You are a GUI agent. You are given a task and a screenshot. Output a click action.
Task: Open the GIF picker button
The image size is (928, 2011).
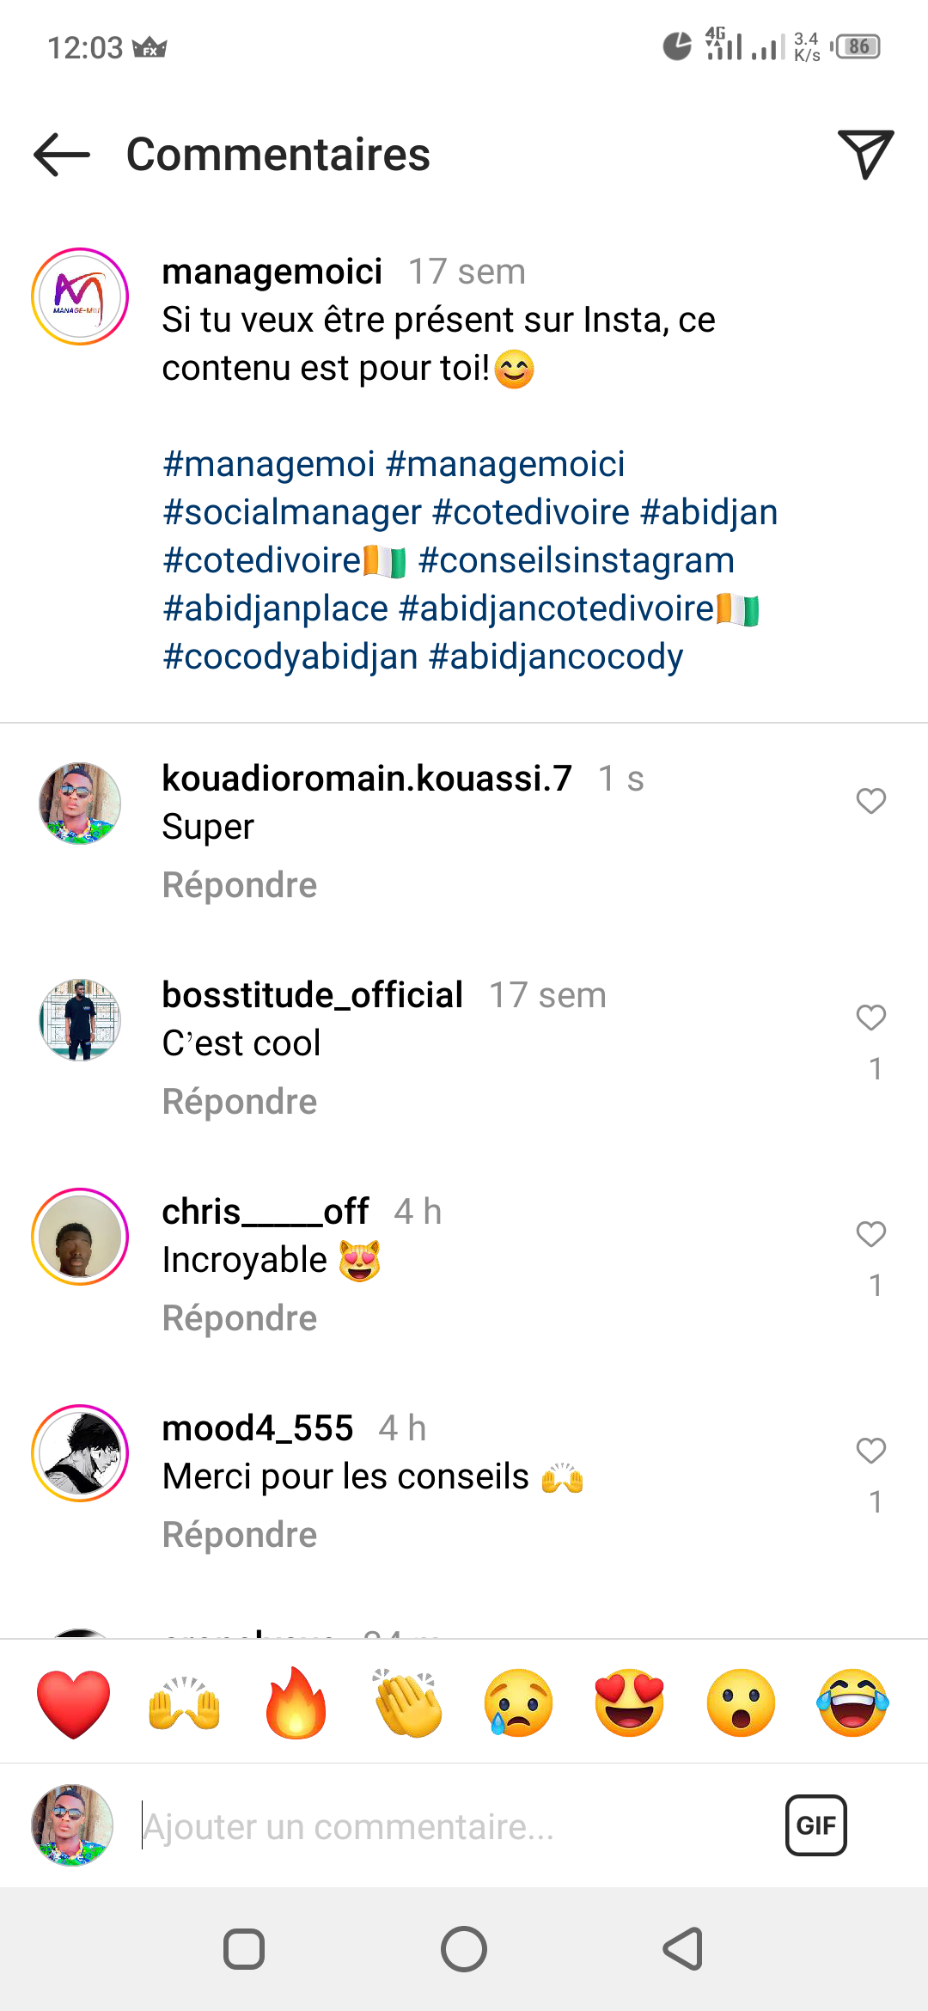[815, 1825]
